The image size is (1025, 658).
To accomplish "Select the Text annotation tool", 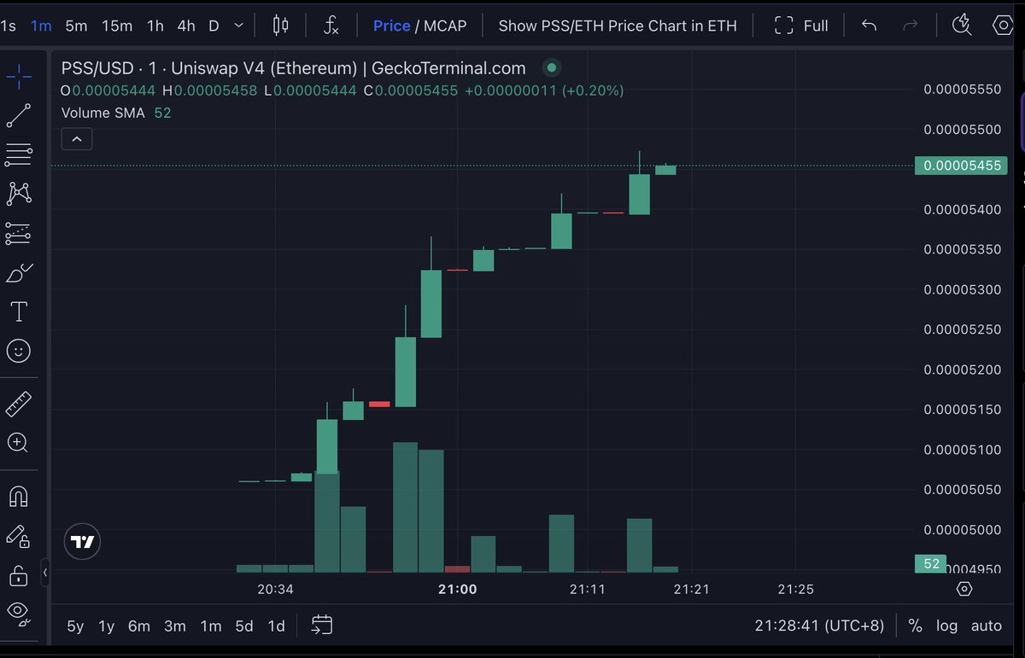I will [19, 312].
